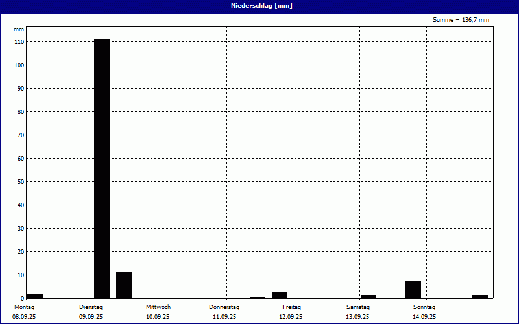Image resolution: width=519 pixels, height=324 pixels.
Task: Click the '60' y-axis value
Action: pyautogui.click(x=21, y=159)
